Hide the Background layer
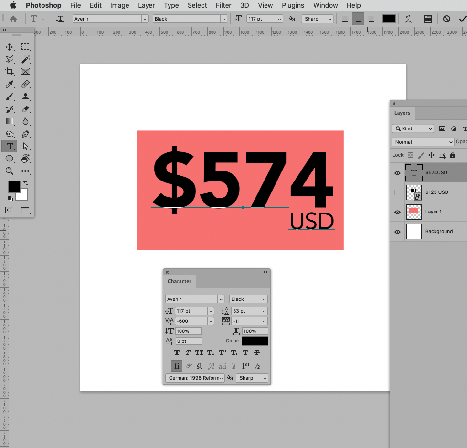 pyautogui.click(x=397, y=232)
